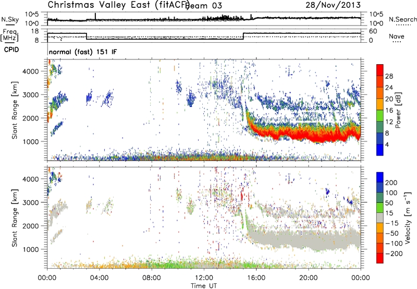Click the red top of the power colorbar

pyautogui.click(x=380, y=70)
